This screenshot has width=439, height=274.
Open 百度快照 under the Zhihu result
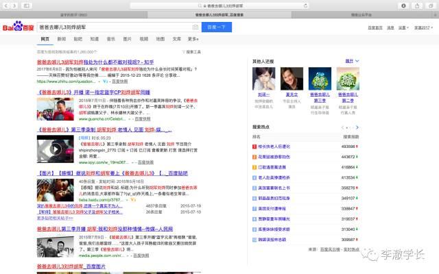(x=120, y=82)
